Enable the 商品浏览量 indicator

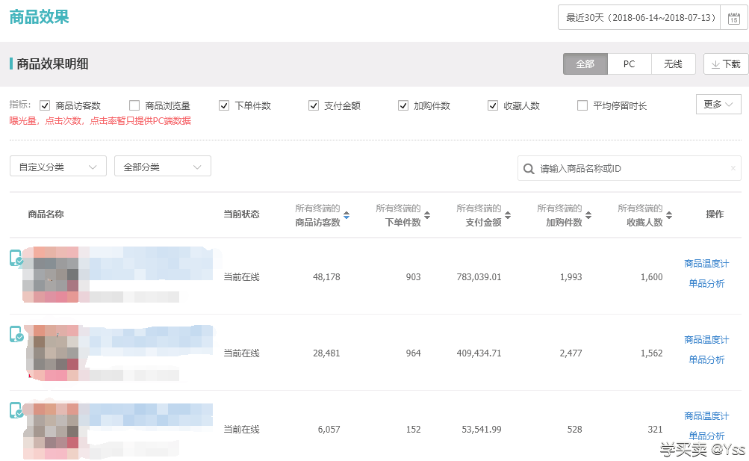click(x=134, y=105)
